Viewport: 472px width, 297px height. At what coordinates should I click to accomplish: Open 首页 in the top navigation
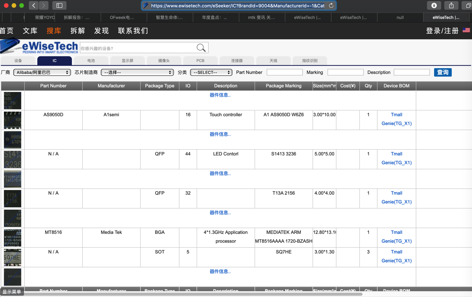[7, 31]
